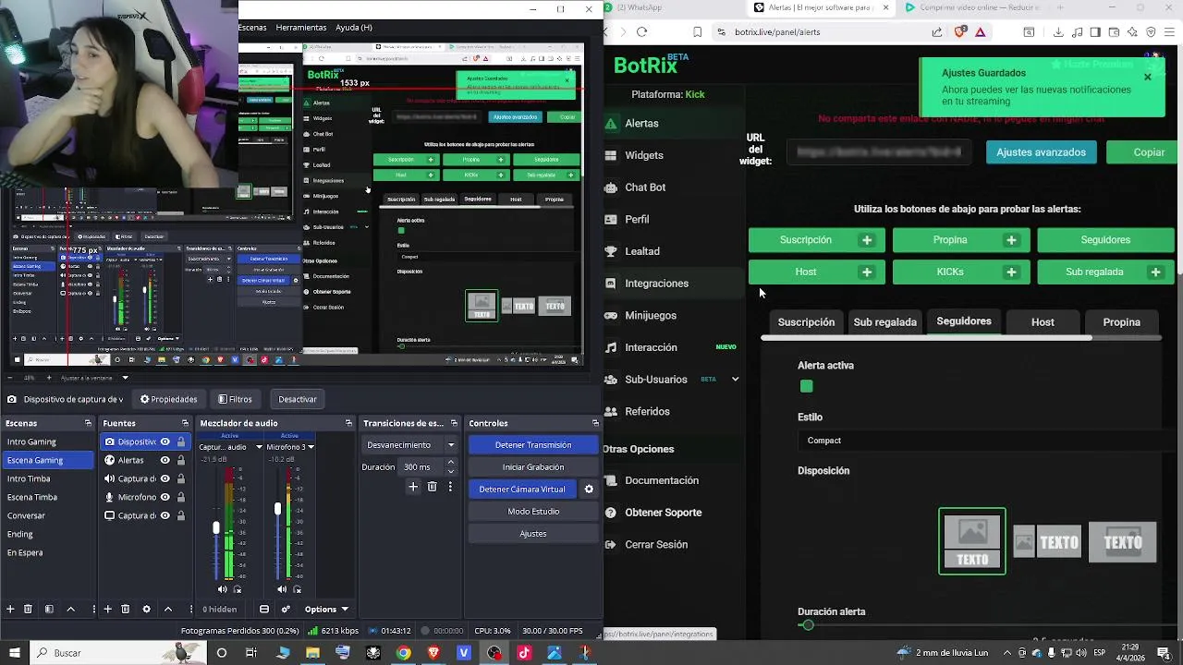Hide the Microfono source with eye icon

165,497
